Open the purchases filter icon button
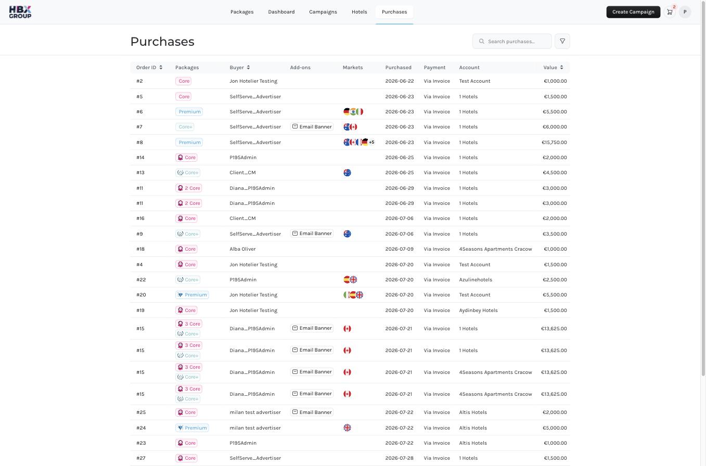The image size is (706, 466). [x=562, y=41]
